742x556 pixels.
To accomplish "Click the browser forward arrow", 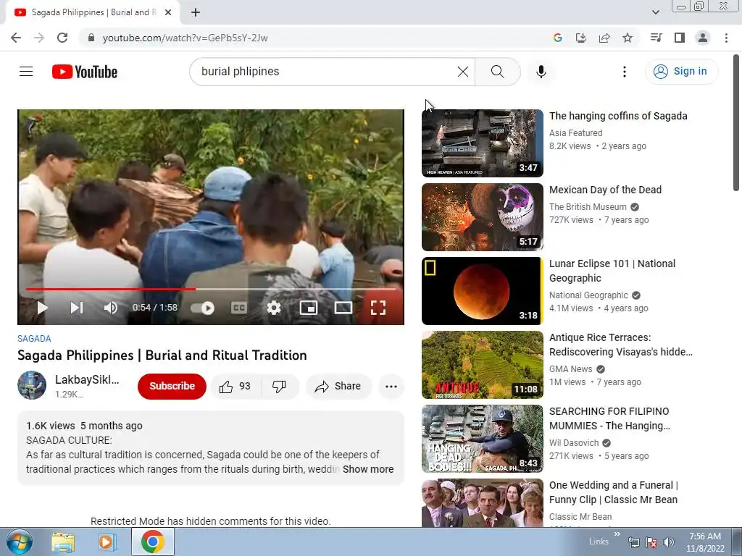I will point(39,38).
